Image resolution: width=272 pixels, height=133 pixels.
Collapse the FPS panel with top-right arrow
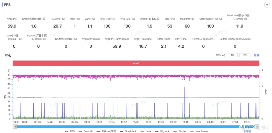pos(267,5)
